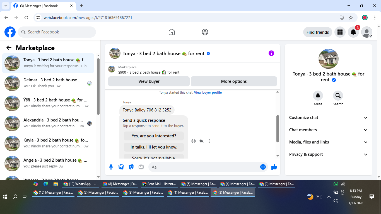The width and height of the screenshot is (381, 214).
Task: React to the message with smiley icon
Action: pos(194,141)
